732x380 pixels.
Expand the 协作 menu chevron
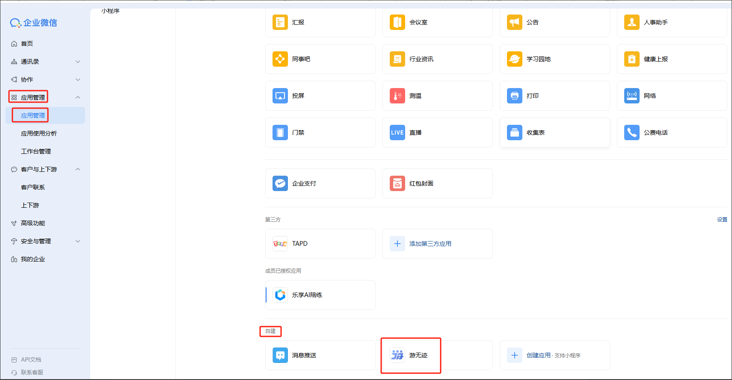(x=78, y=80)
